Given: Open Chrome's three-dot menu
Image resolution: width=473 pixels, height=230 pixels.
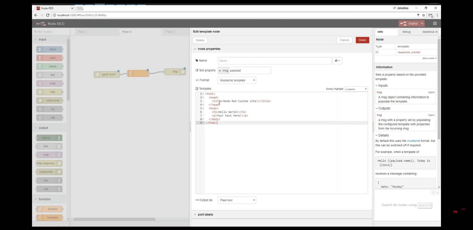Looking at the screenshot, I should (437, 15).
